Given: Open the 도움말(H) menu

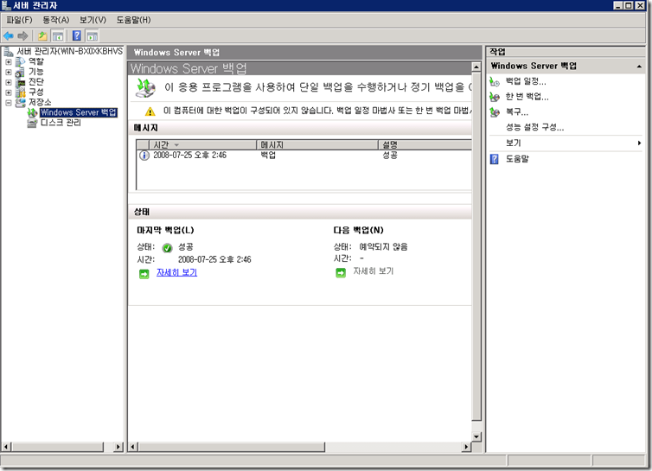Looking at the screenshot, I should (x=133, y=20).
